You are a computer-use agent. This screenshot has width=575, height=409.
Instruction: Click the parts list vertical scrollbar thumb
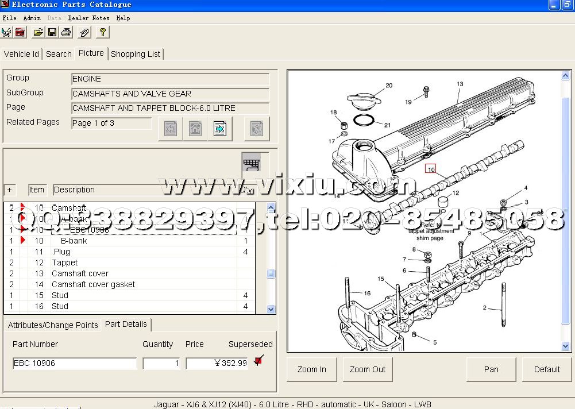[x=271, y=274]
